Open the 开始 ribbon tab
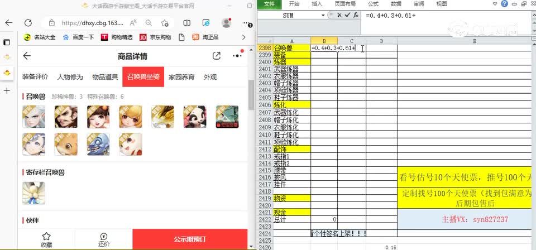The image size is (536, 250). coord(294,4)
